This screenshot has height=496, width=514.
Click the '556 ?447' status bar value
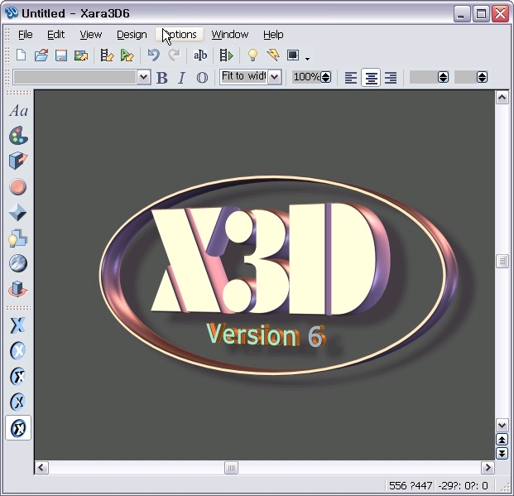(411, 485)
